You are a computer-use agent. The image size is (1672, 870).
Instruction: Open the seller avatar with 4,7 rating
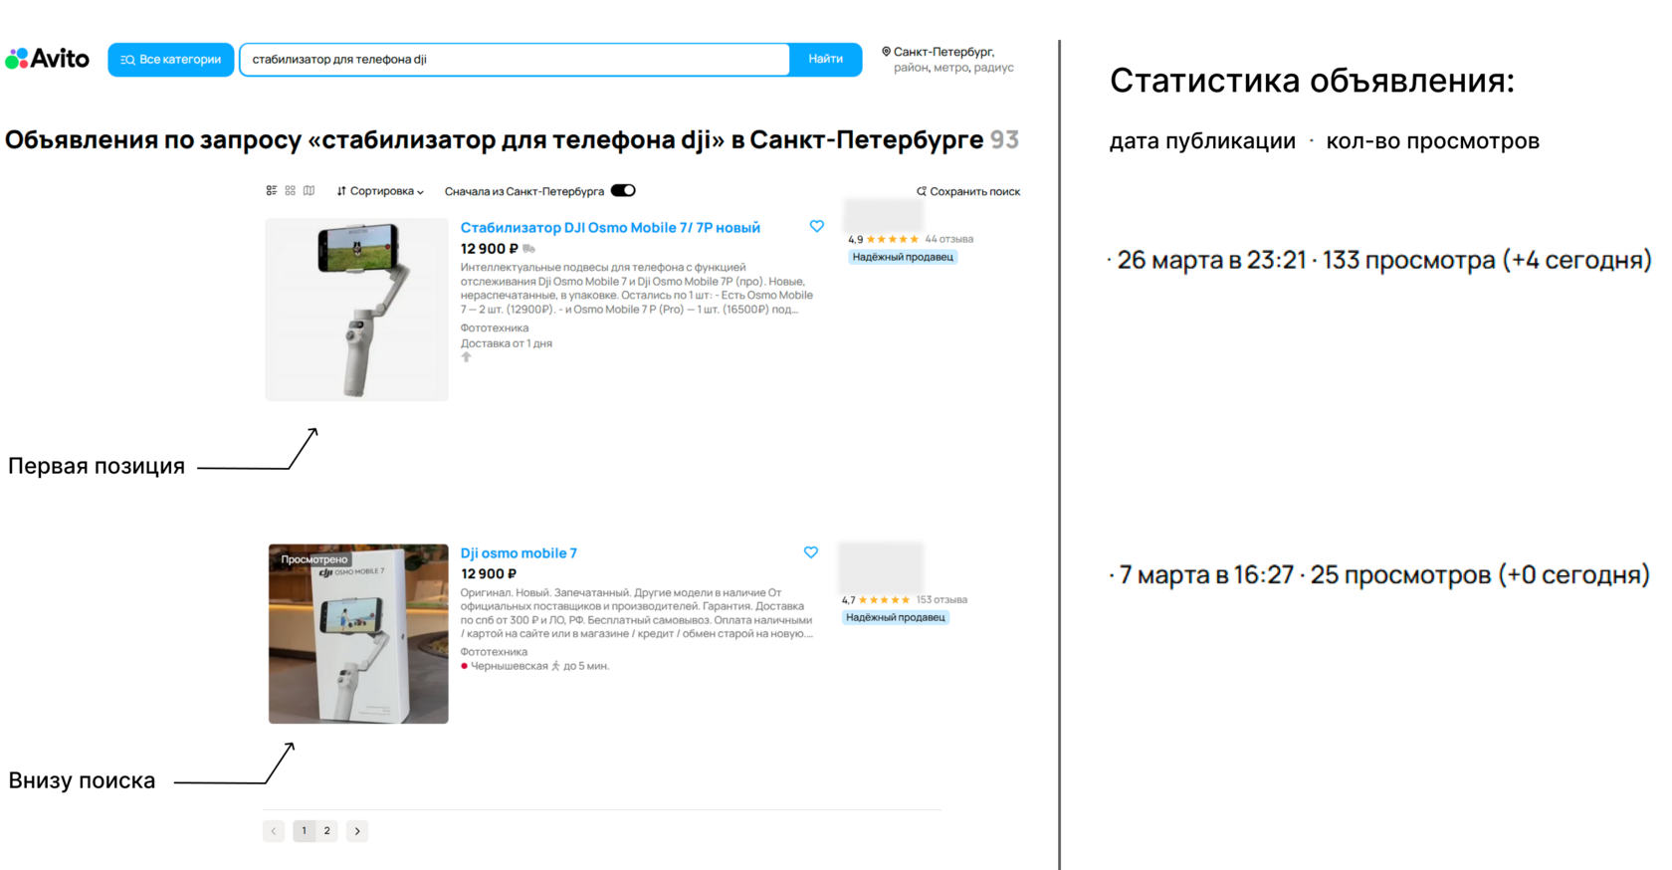click(x=881, y=567)
